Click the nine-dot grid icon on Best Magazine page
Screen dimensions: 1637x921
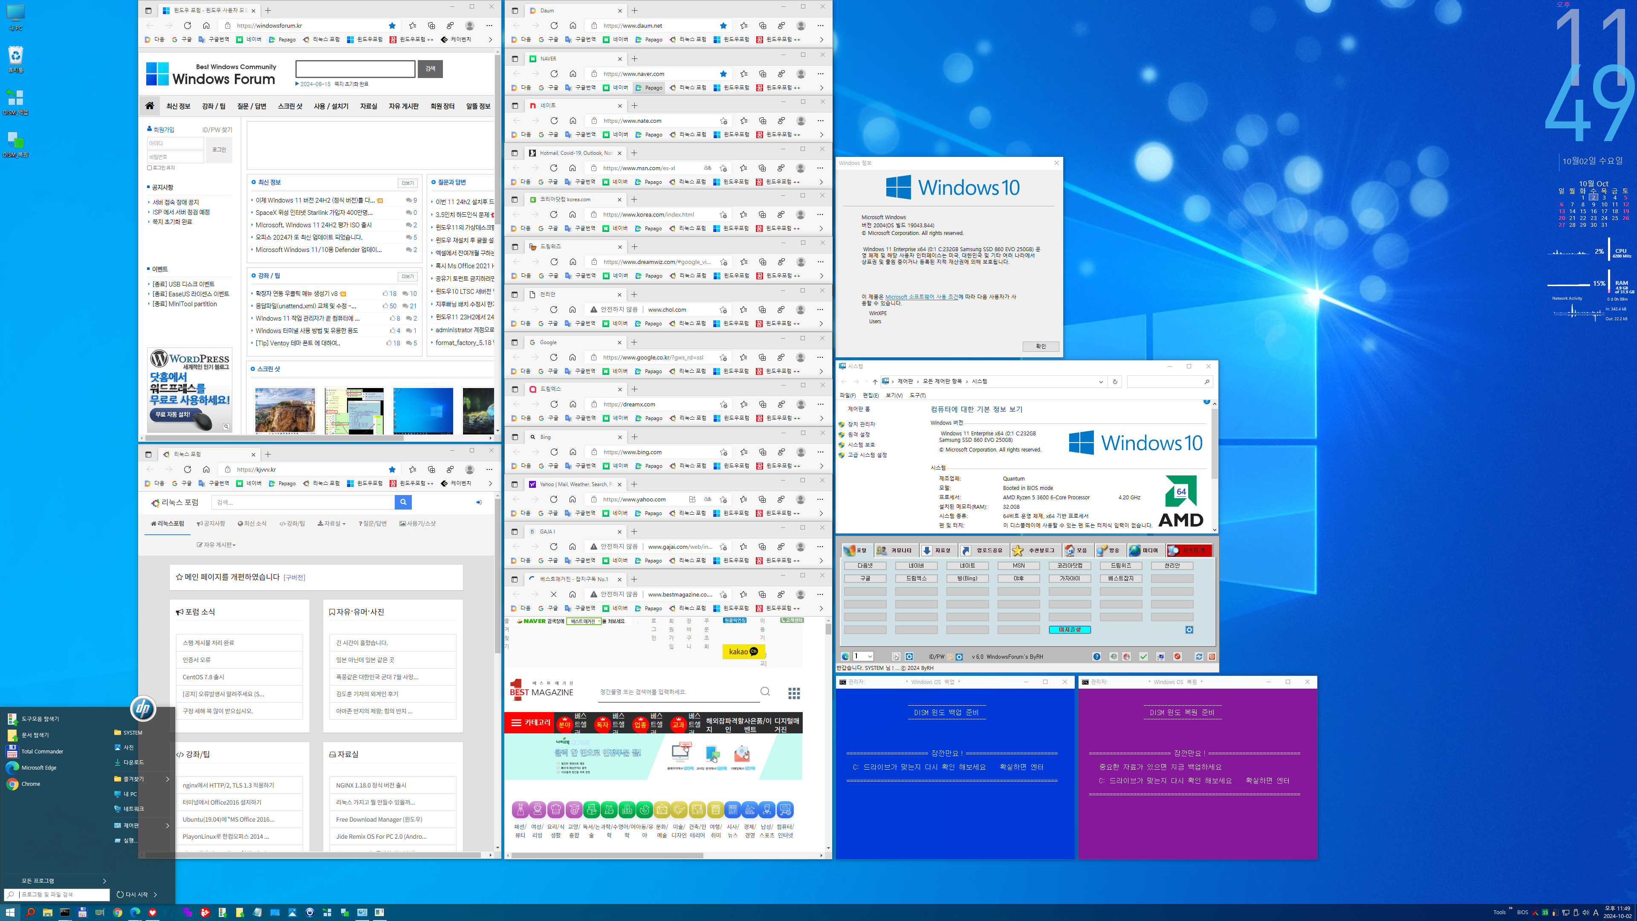pos(794,693)
